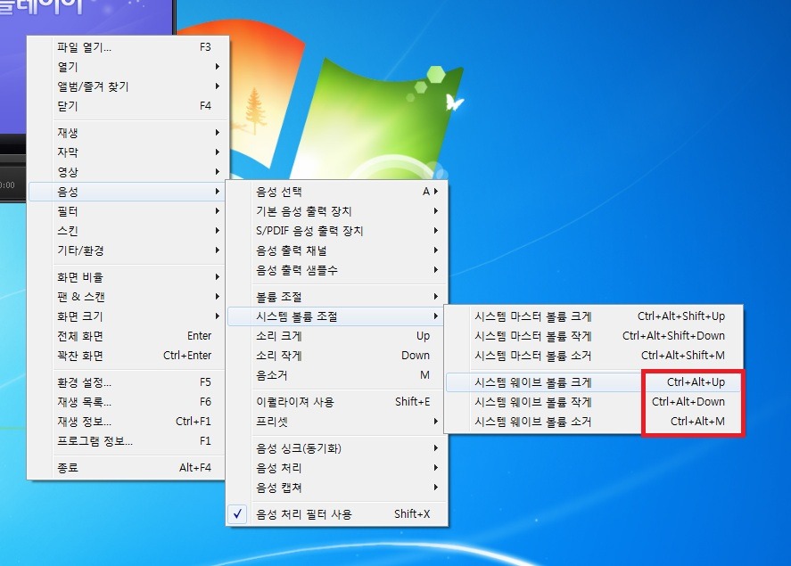Select 시스템 웨이브 볼륨 작게 item
The height and width of the screenshot is (566, 791).
click(x=594, y=402)
